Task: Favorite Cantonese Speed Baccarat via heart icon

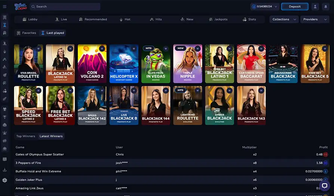Action: pyautogui.click(x=261, y=49)
